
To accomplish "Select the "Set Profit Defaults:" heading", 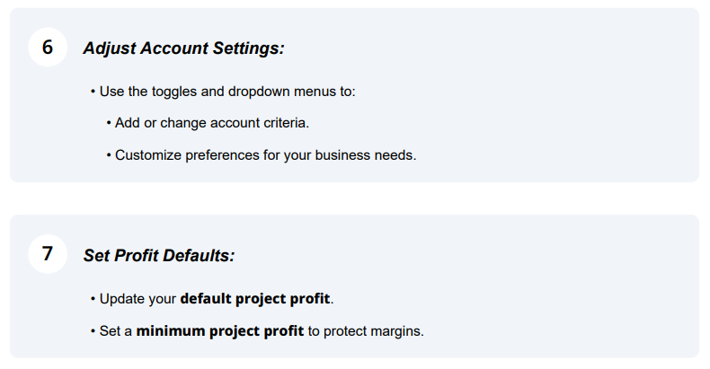I will click(x=158, y=255).
